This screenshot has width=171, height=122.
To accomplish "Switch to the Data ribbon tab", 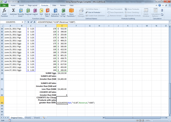I will coord(54,5).
